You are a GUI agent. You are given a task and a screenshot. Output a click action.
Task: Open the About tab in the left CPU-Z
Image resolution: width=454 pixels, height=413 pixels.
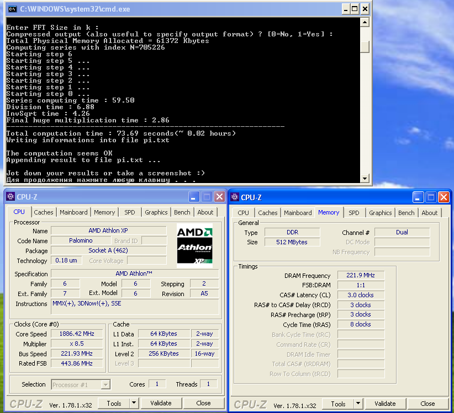(x=205, y=212)
